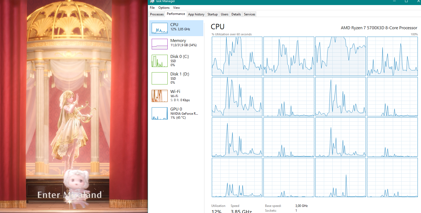
Task: Open the Services tab
Action: [x=250, y=14]
